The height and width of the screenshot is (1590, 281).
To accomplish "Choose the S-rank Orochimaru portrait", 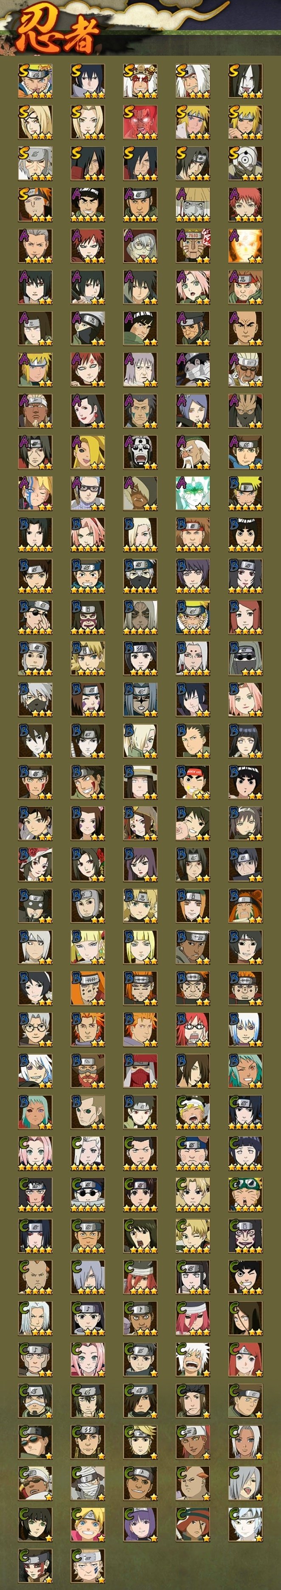I will (x=245, y=81).
